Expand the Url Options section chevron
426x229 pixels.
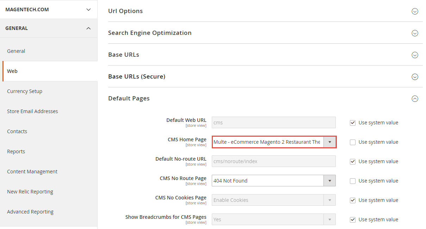415,11
